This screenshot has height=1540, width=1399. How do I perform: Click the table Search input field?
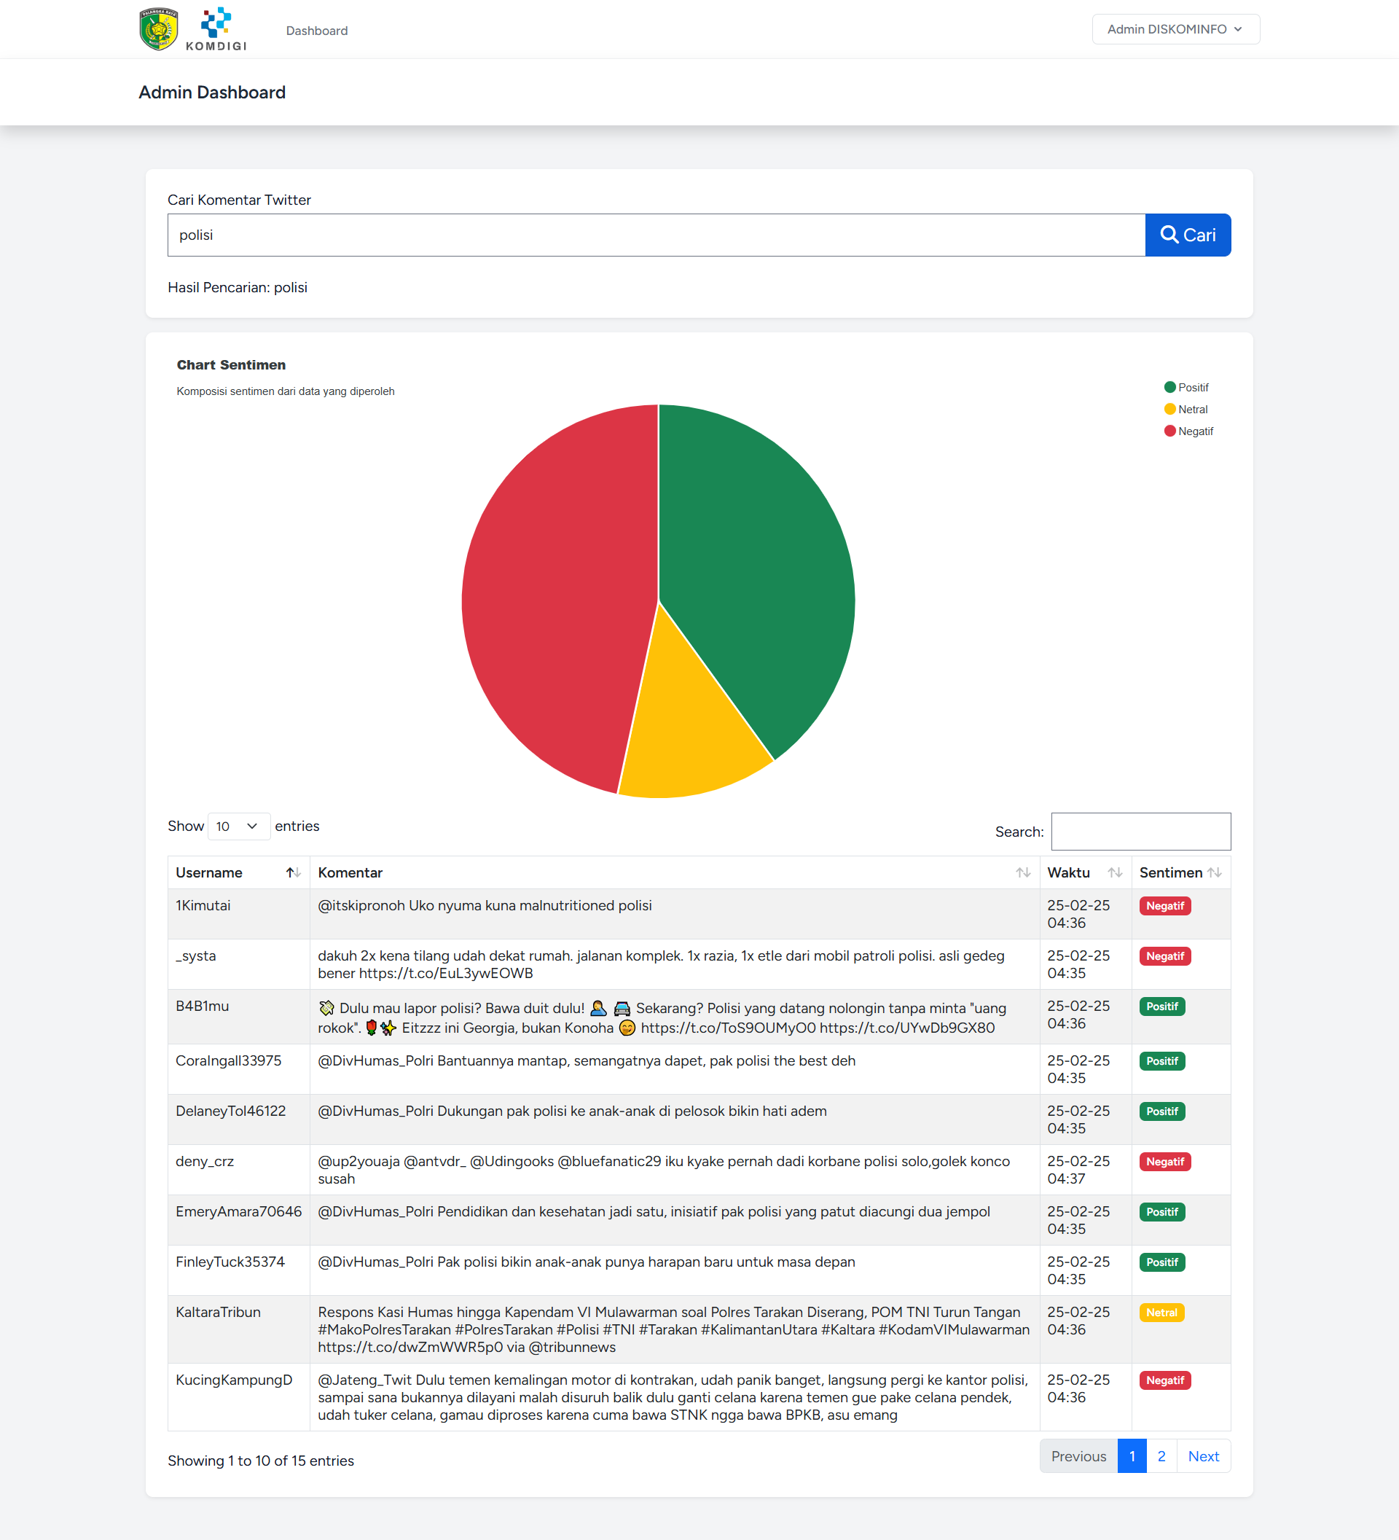(1141, 831)
